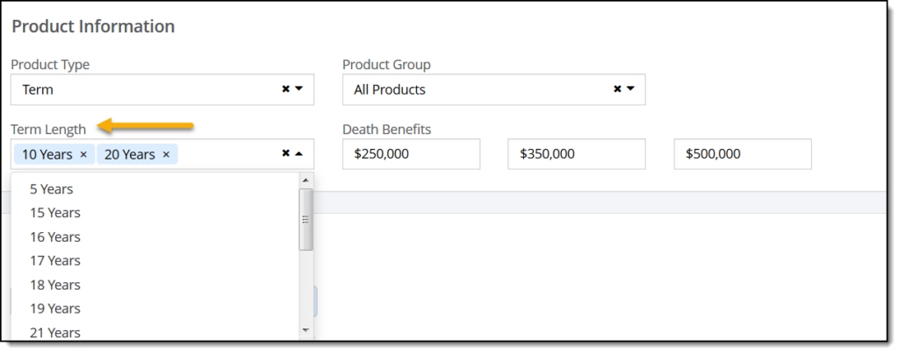899x353 pixels.
Task: Clear all Term Length selections
Action: tap(285, 153)
